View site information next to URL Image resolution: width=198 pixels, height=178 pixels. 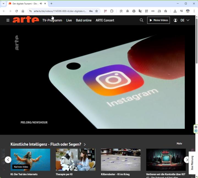[x=31, y=11]
